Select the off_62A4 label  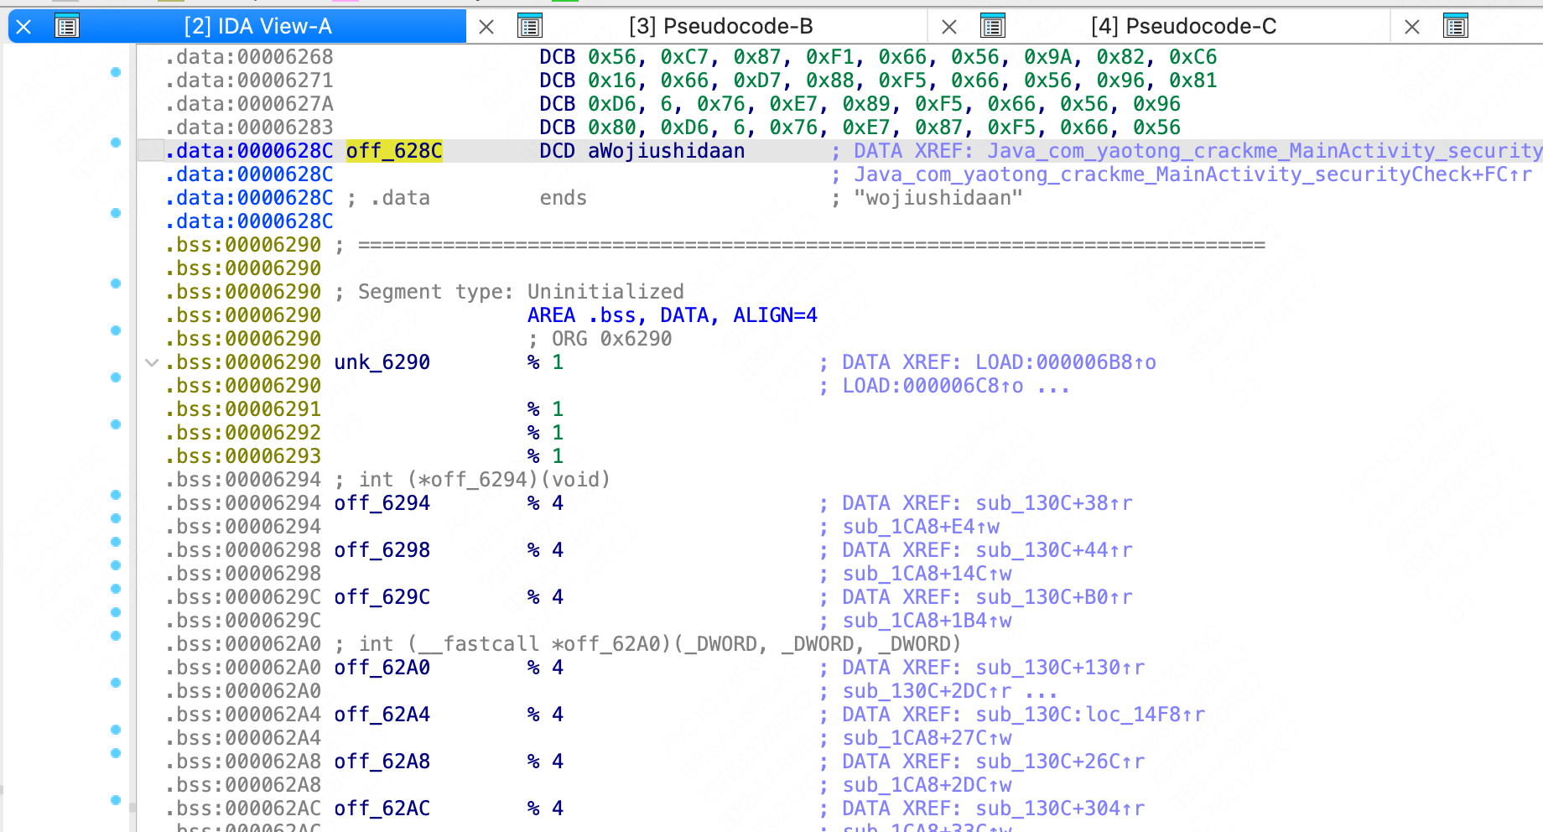click(382, 715)
